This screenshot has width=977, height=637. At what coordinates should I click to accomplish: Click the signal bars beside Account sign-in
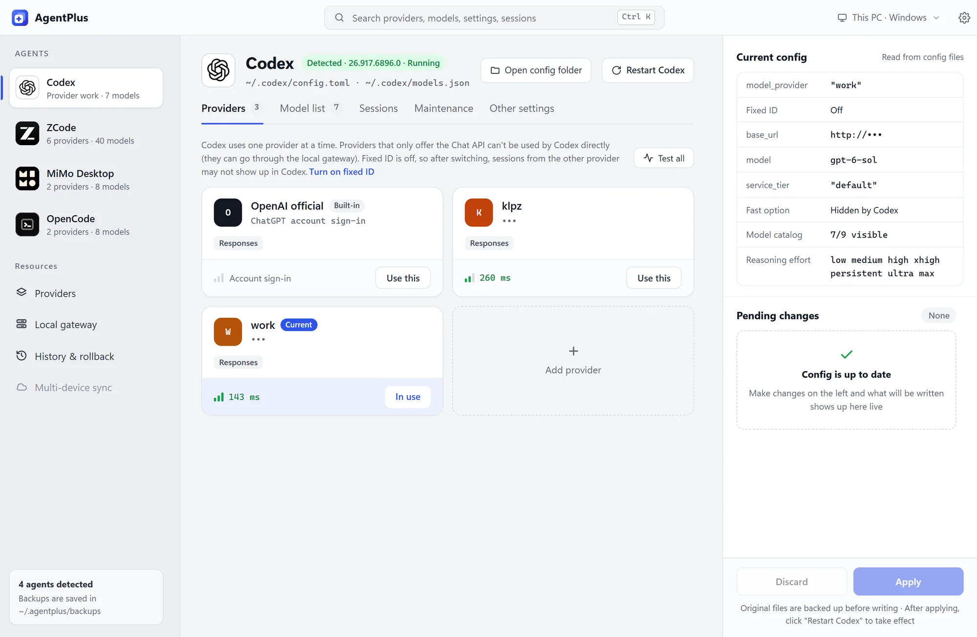click(x=219, y=278)
